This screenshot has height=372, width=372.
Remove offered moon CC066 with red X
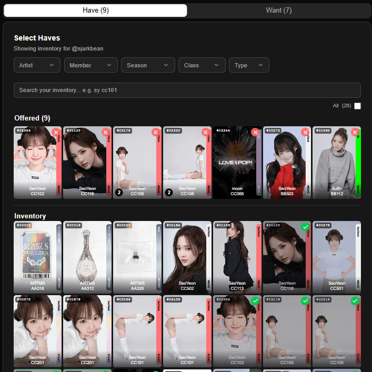tap(255, 132)
